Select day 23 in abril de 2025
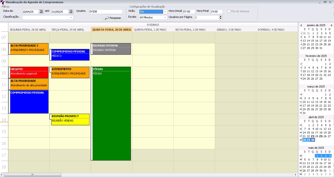 313,136
